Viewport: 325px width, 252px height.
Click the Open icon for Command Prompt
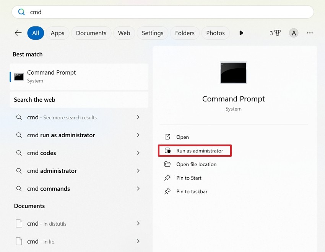tap(168, 137)
